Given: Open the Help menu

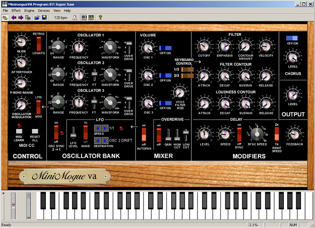Looking at the screenshot, I should 67,11.
